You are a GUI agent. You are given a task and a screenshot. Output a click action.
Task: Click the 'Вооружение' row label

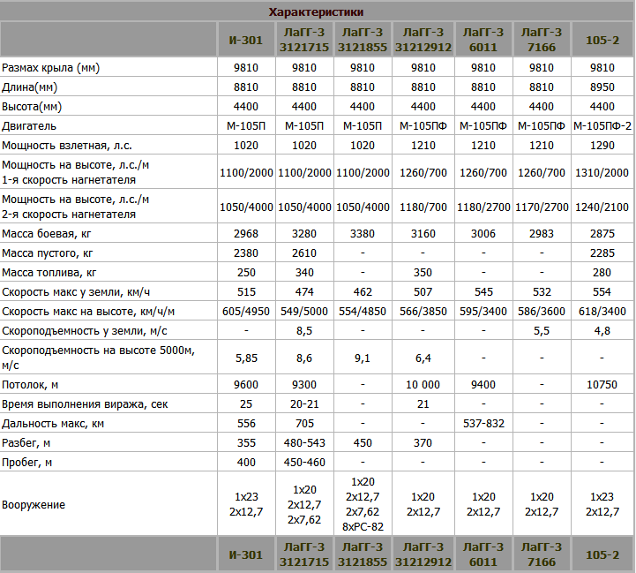34,505
